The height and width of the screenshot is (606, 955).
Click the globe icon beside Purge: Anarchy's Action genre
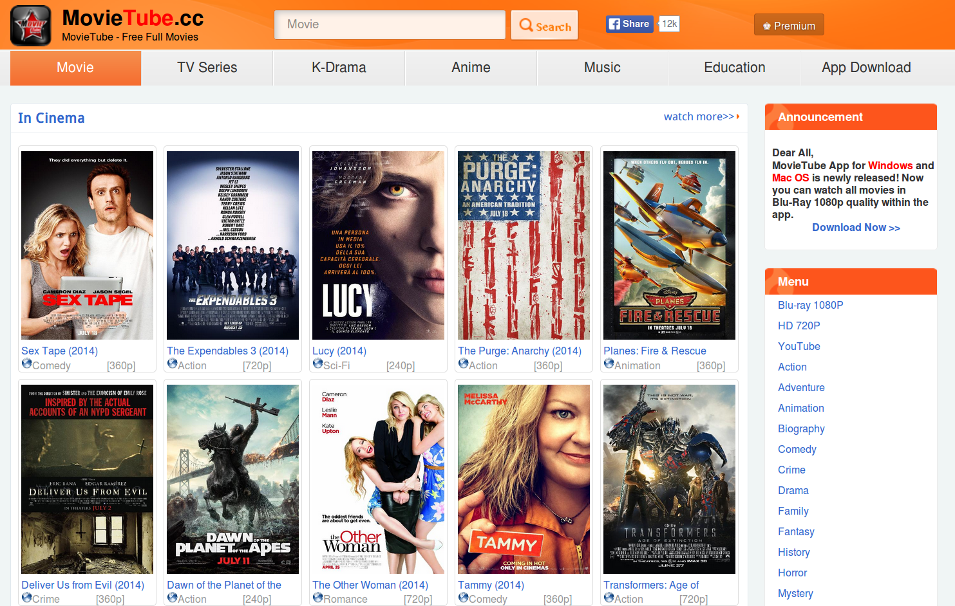pyautogui.click(x=464, y=363)
